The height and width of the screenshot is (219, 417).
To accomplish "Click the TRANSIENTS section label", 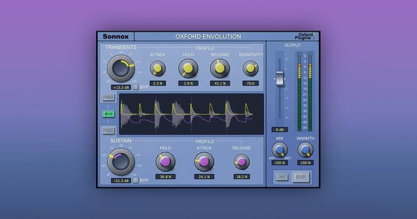I will pos(121,47).
